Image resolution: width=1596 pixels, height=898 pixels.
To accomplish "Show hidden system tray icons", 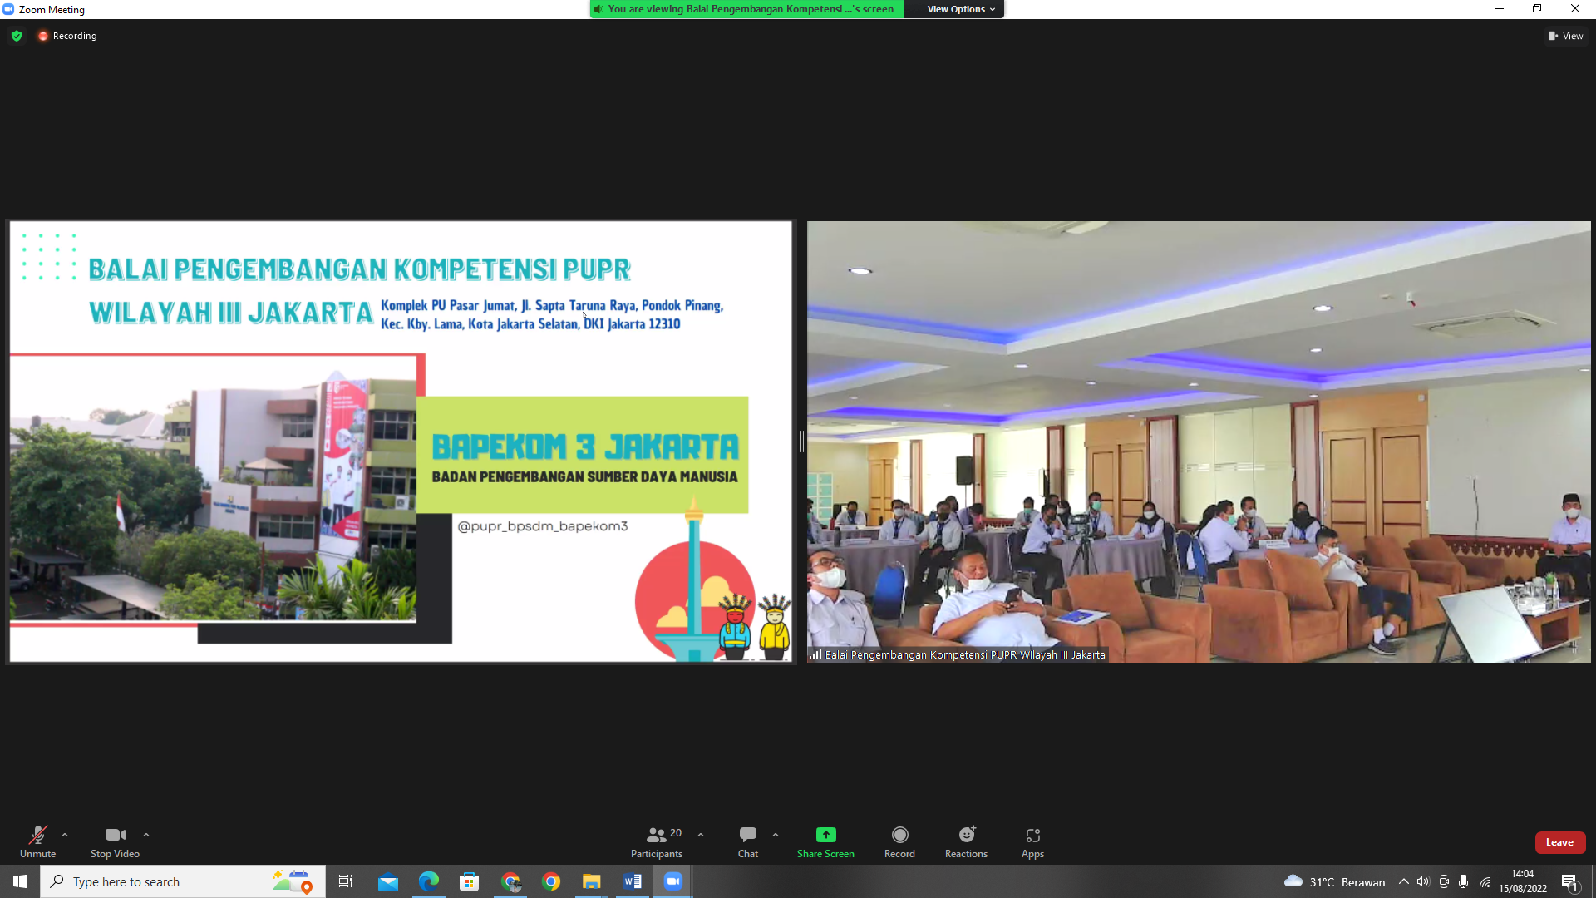I will [1404, 881].
